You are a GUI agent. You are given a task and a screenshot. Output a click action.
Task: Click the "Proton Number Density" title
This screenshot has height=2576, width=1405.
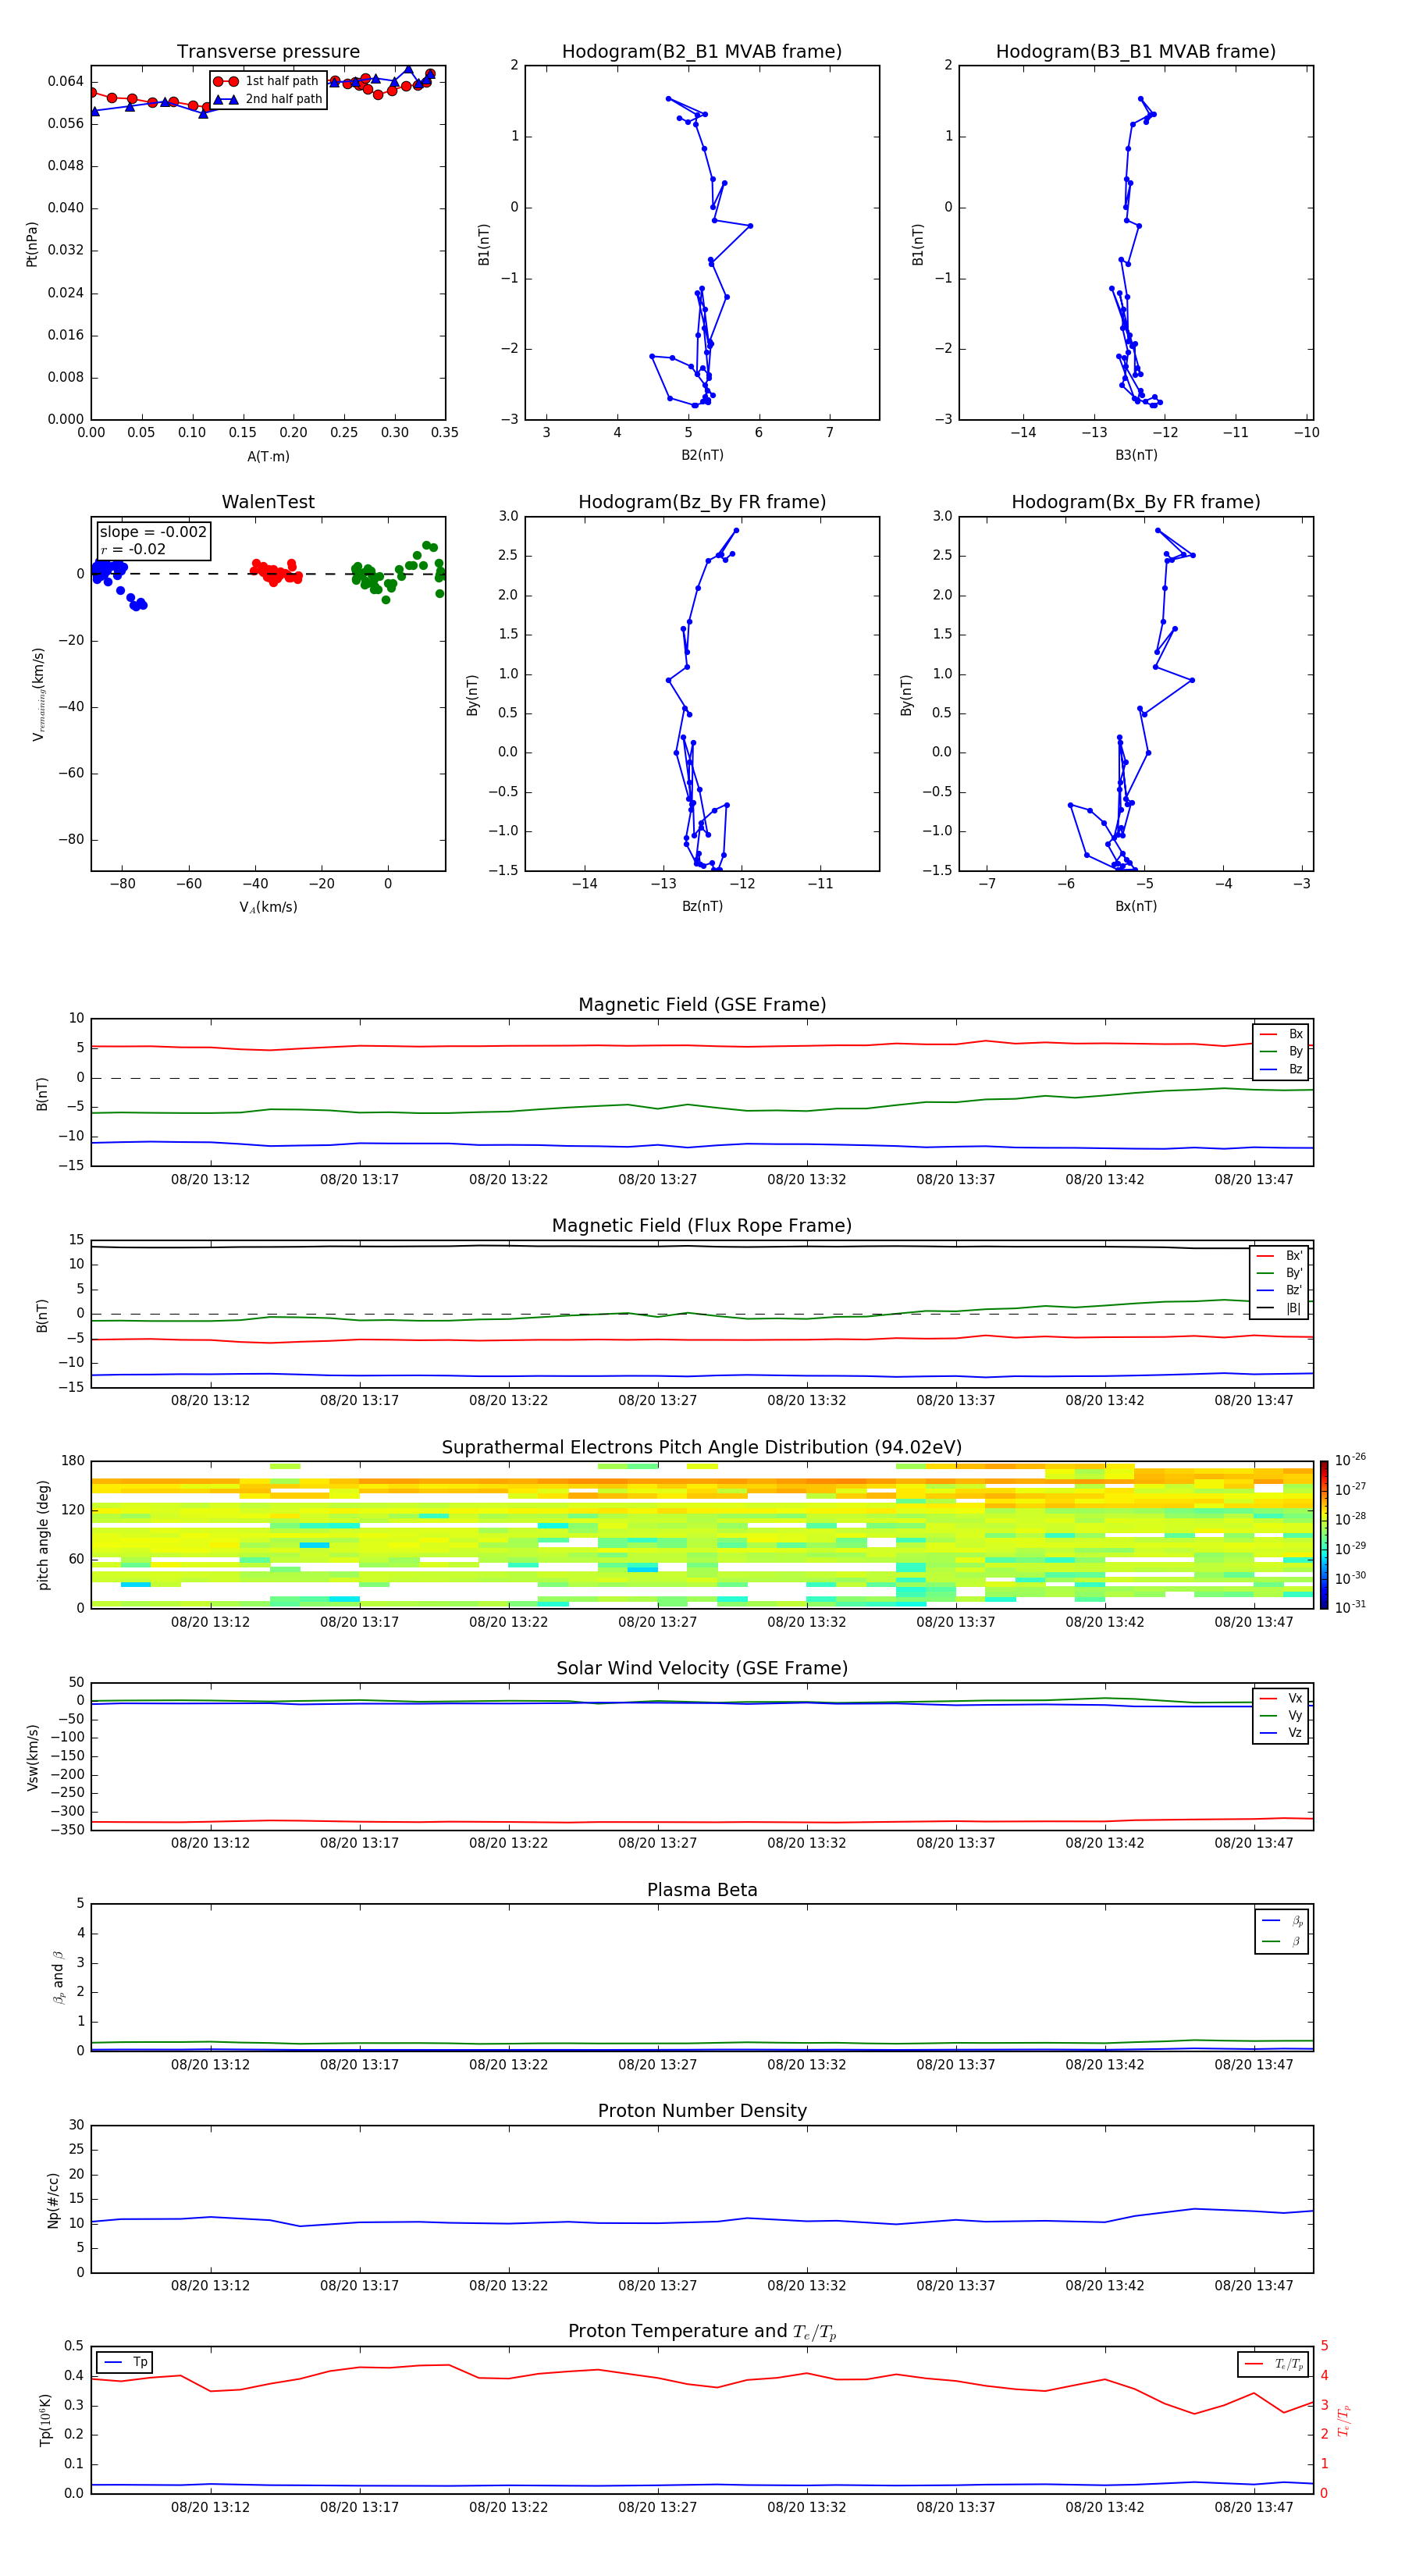[x=702, y=2111]
